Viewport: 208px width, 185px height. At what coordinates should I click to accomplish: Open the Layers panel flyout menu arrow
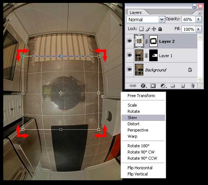[200, 13]
